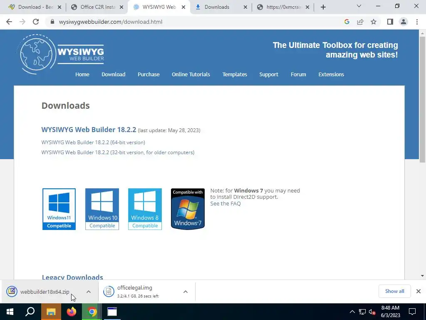Open Online Tutorials in site navigation
Image resolution: width=426 pixels, height=320 pixels.
pos(191,74)
